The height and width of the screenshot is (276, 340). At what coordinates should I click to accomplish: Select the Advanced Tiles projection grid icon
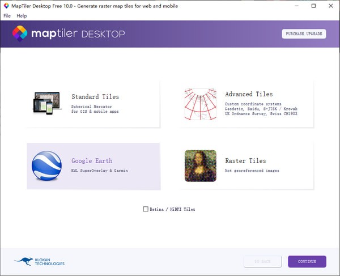(x=201, y=104)
